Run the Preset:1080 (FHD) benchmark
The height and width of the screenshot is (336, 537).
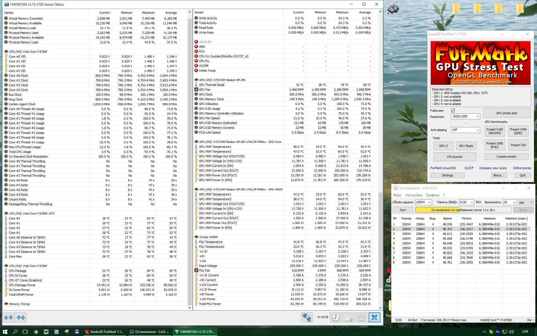(x=494, y=145)
